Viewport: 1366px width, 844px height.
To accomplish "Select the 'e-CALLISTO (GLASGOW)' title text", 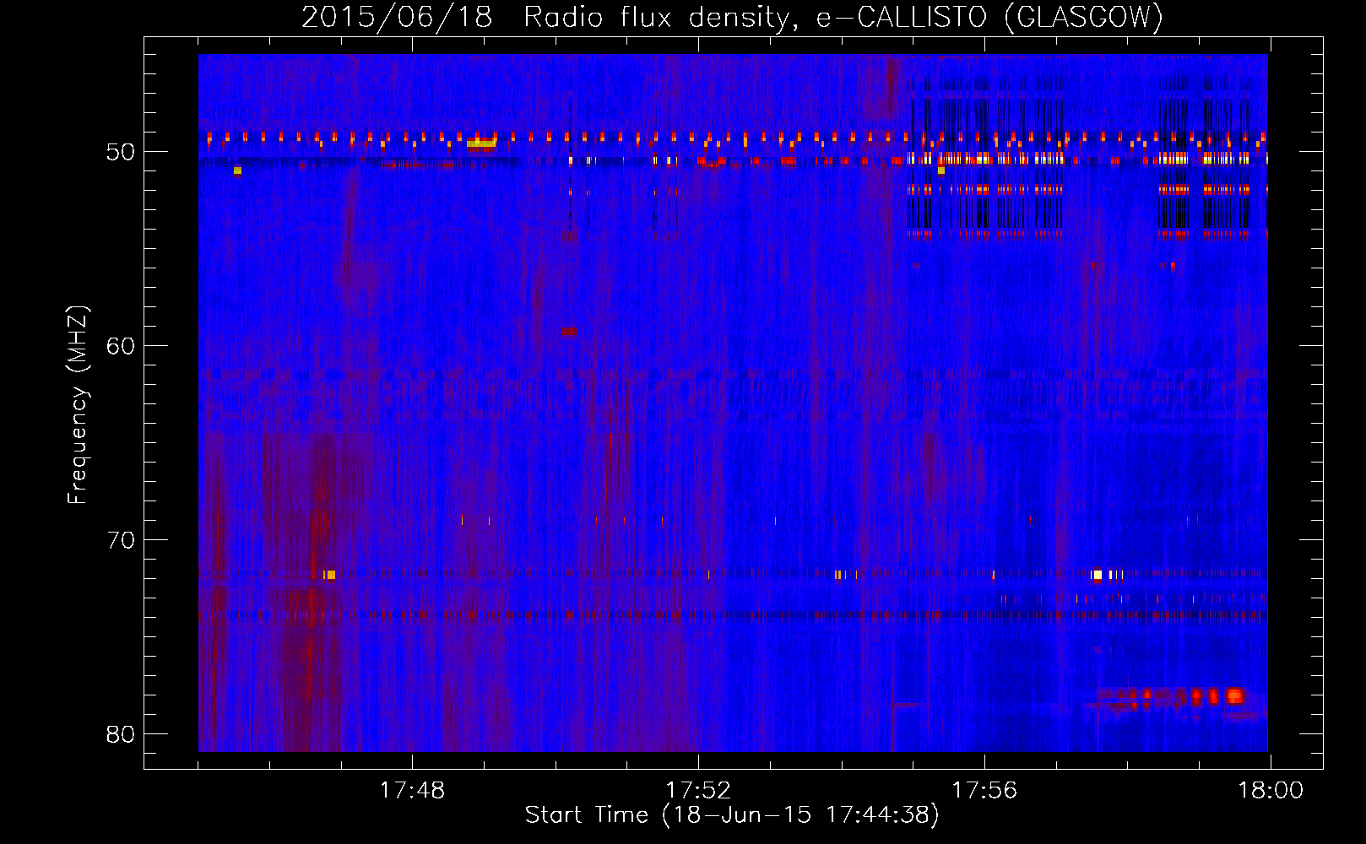I will point(989,17).
